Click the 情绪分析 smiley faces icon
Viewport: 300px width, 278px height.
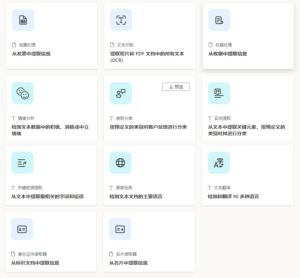pos(23,93)
